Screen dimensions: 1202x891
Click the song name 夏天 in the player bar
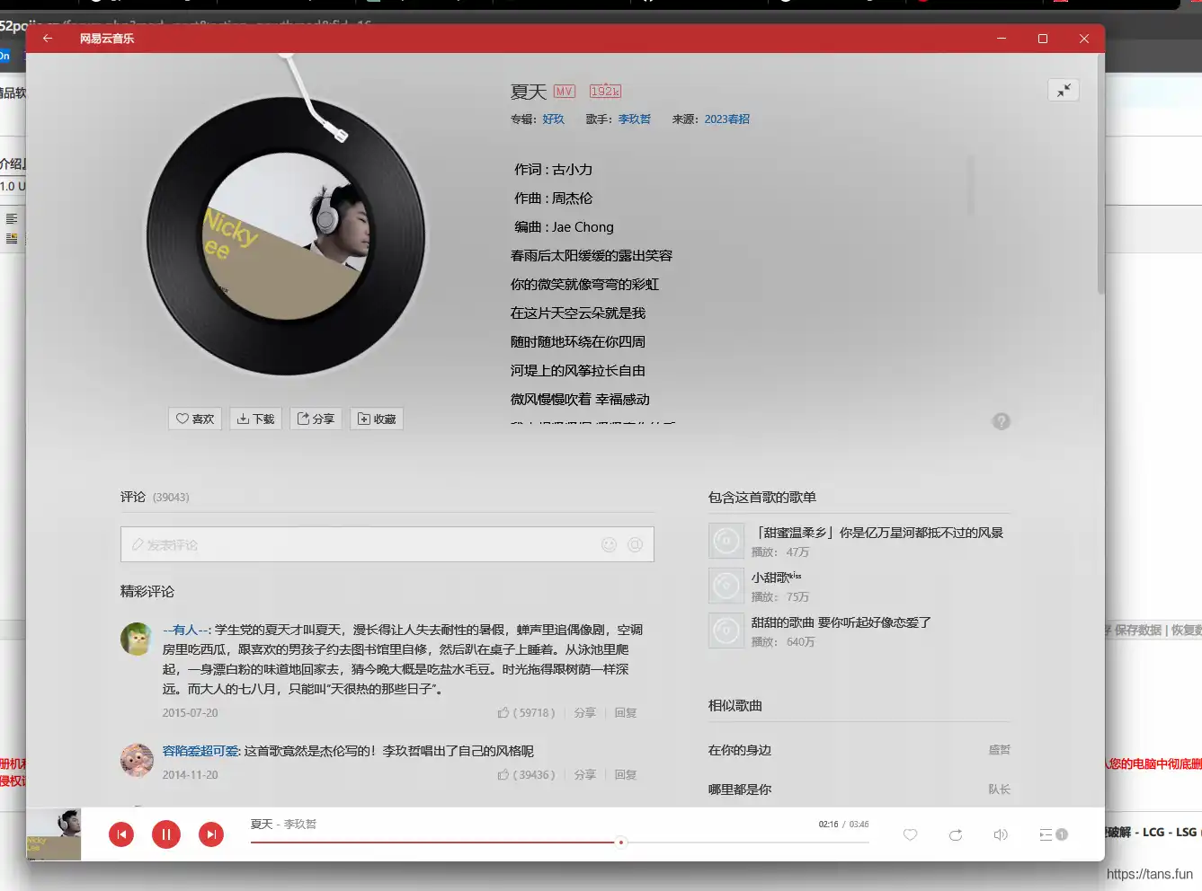[262, 824]
